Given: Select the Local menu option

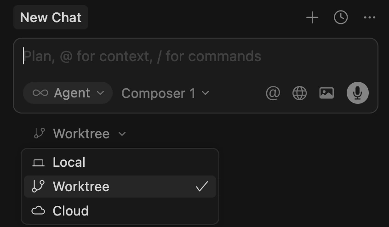Looking at the screenshot, I should tap(69, 163).
